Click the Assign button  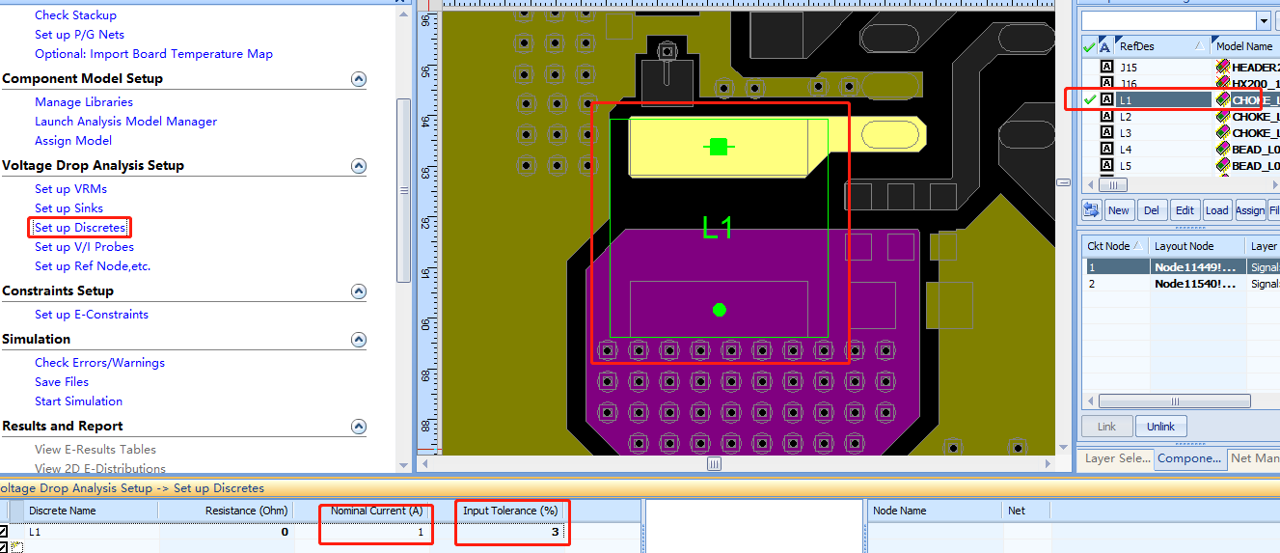click(x=1250, y=210)
